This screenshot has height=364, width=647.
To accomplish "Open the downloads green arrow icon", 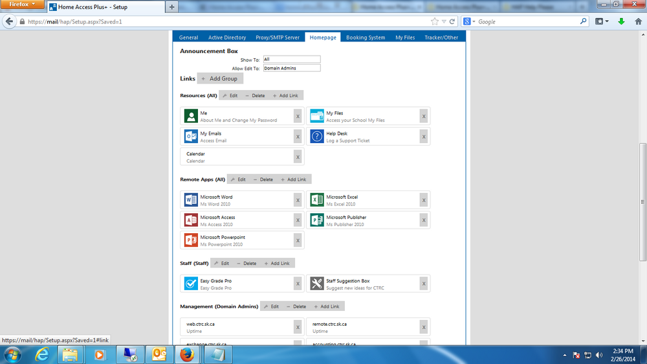I will 621,21.
